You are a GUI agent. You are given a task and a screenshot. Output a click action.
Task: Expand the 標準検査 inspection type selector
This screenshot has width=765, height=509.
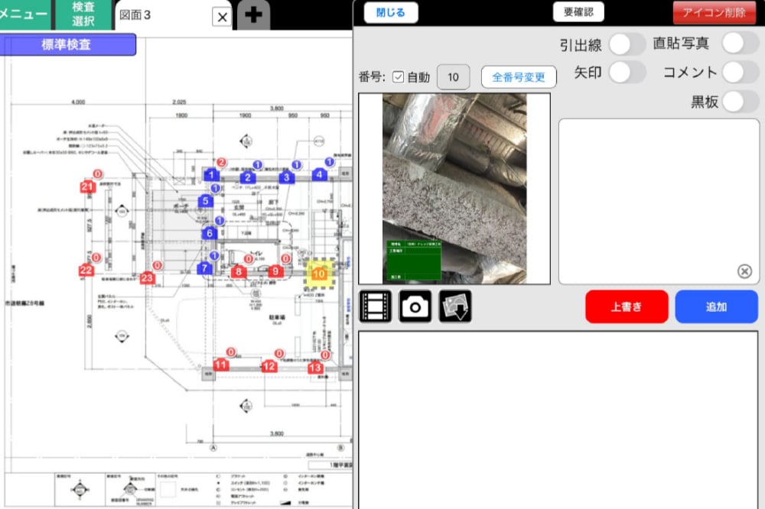68,45
